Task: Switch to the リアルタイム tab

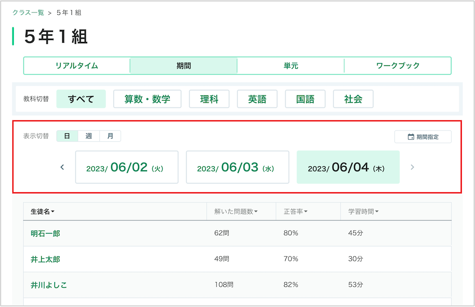Action: click(77, 66)
